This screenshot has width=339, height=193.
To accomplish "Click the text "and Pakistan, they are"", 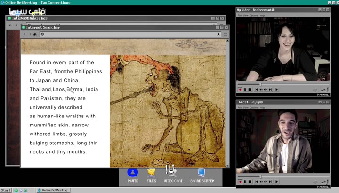I will (57, 98).
